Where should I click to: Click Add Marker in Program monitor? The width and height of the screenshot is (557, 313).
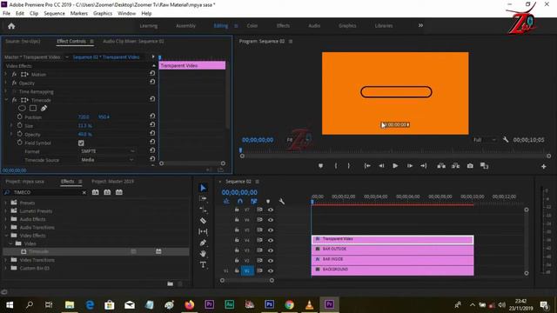click(320, 166)
